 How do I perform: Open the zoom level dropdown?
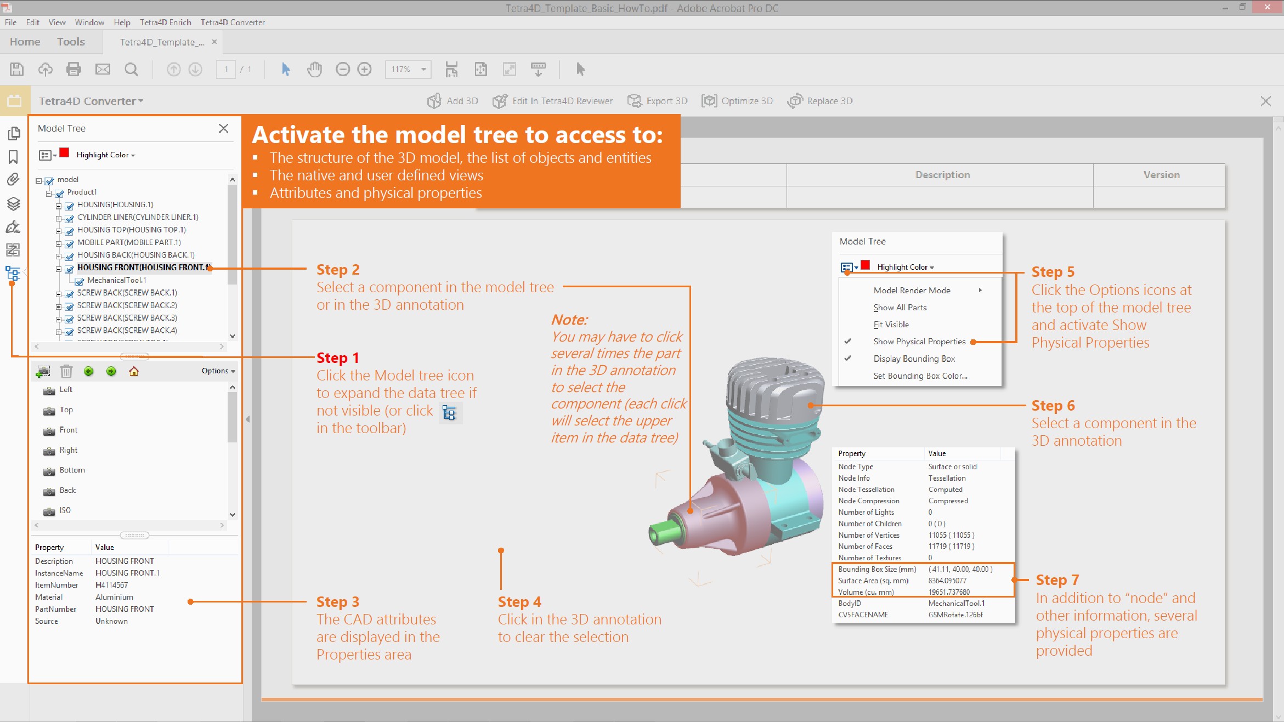tap(423, 69)
